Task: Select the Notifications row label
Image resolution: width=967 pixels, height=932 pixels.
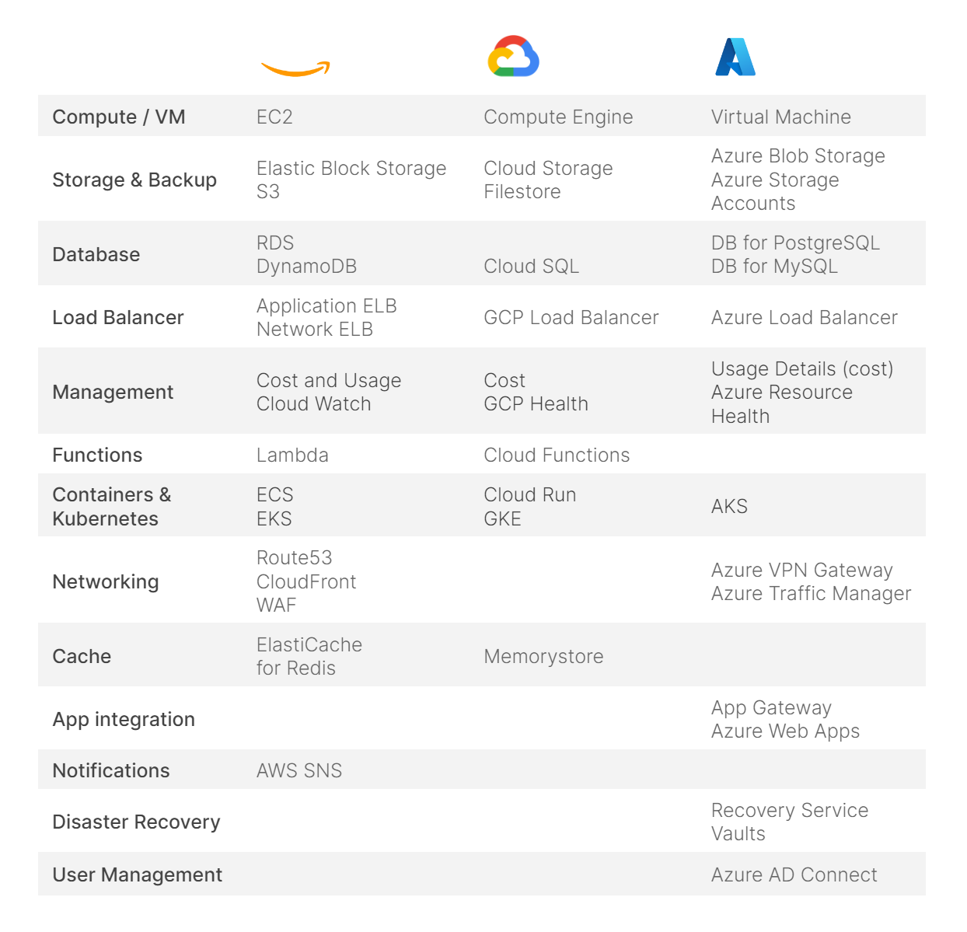Action: [x=111, y=770]
